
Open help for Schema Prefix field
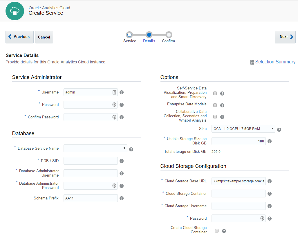tap(122, 198)
